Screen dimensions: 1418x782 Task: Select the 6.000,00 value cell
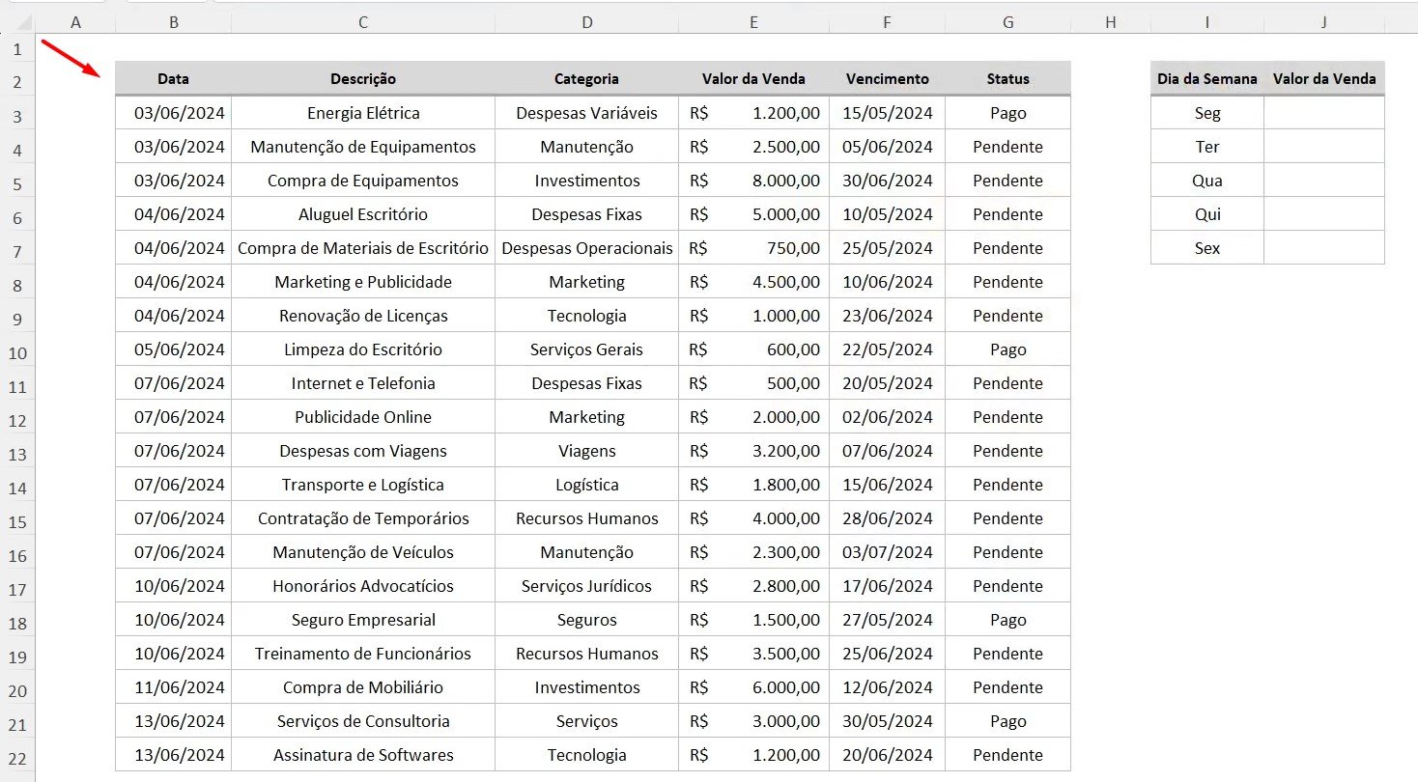pyautogui.click(x=753, y=687)
